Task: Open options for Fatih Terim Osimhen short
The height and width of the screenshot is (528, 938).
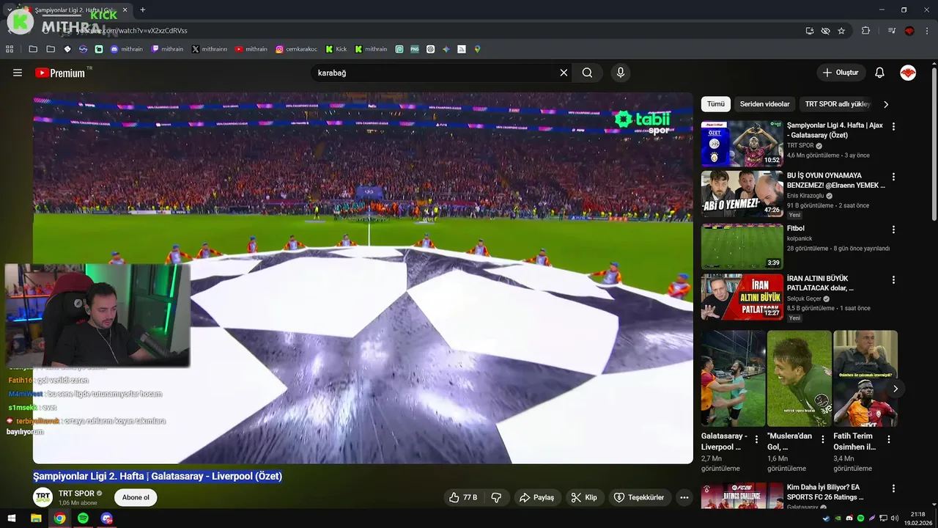Action: point(889,439)
